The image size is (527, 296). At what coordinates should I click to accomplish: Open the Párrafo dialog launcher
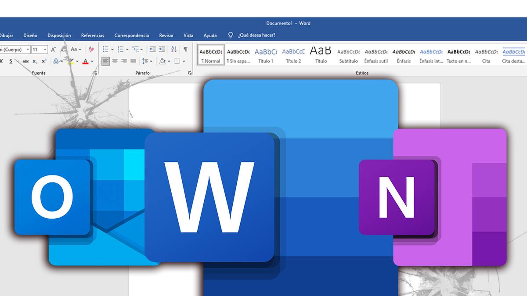tap(189, 73)
